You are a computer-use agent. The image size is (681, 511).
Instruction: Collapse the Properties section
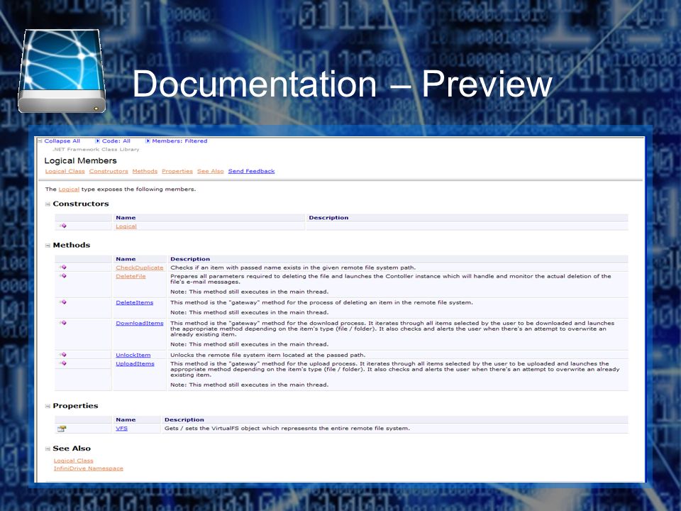coord(48,406)
